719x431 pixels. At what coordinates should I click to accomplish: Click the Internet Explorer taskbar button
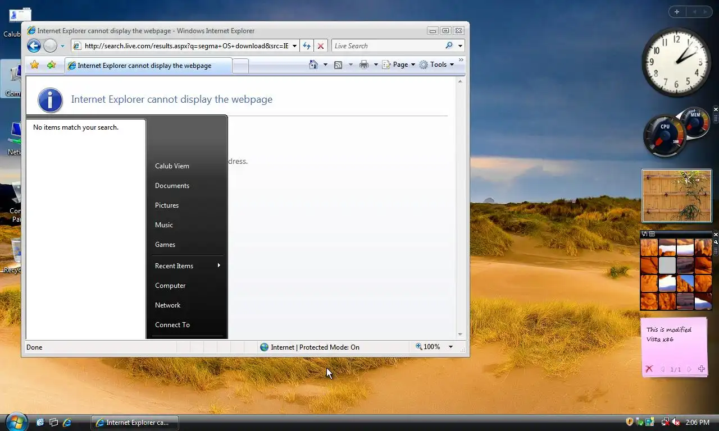[134, 423]
